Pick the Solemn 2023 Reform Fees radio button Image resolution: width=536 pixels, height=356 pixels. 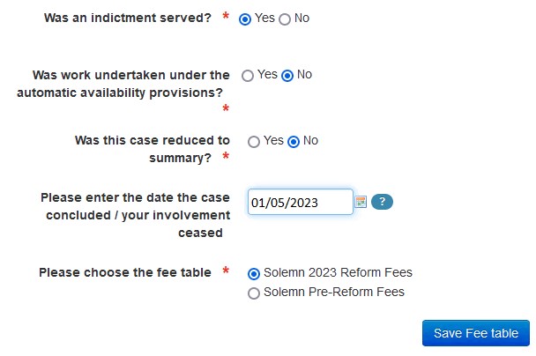click(x=254, y=274)
